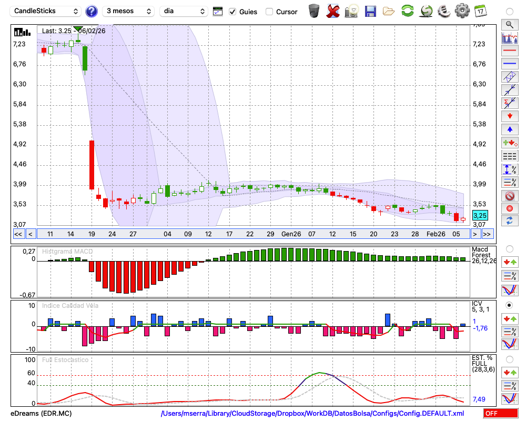
Task: Select the sigma trend line tool
Action: pos(510,103)
